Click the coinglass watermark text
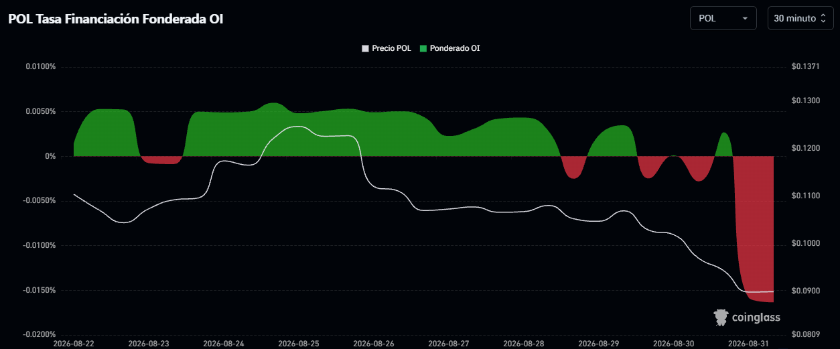This screenshot has height=349, width=840. [756, 317]
